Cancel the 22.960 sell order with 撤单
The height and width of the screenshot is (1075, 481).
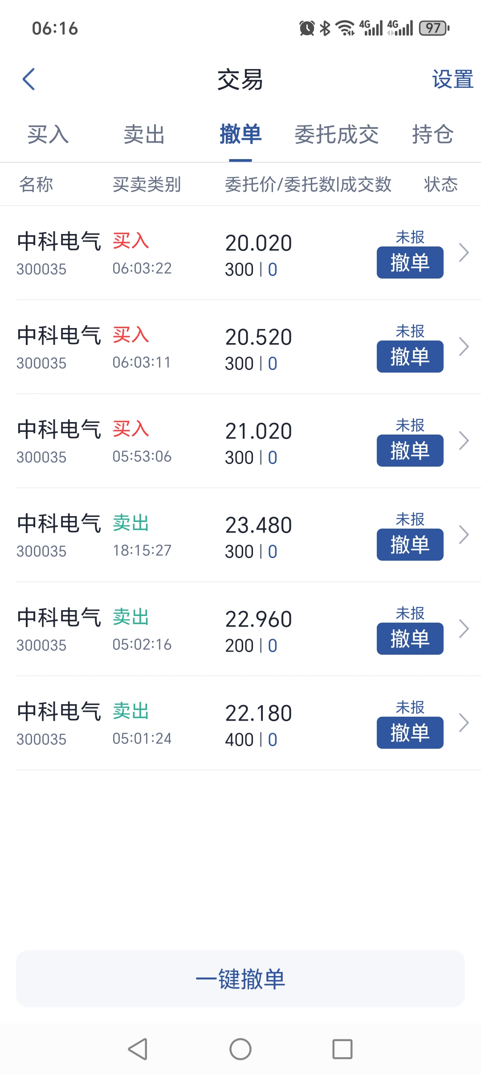tap(410, 639)
